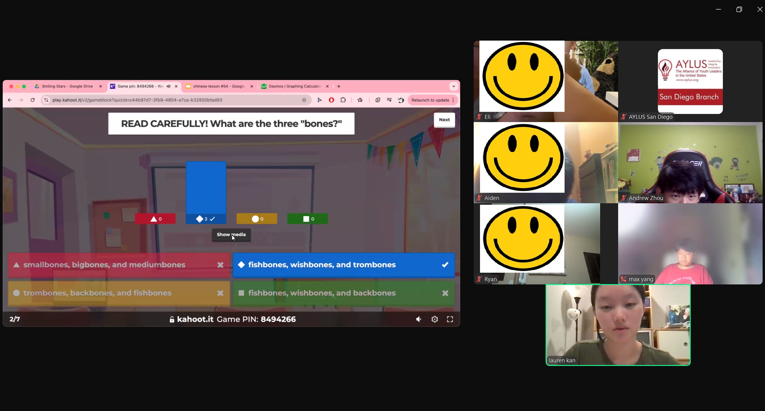The height and width of the screenshot is (411, 765).
Task: Click the green square result bar
Action: (x=308, y=219)
